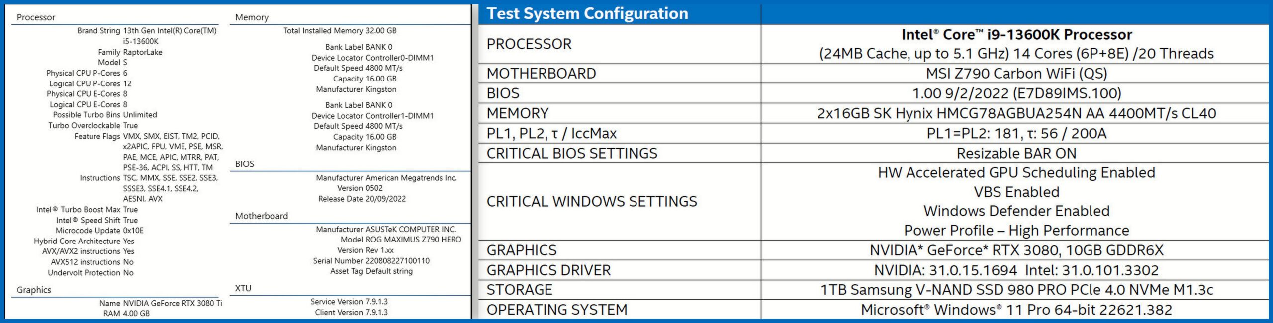Click the Total Installed Memory value 32.00 GB

tap(381, 31)
